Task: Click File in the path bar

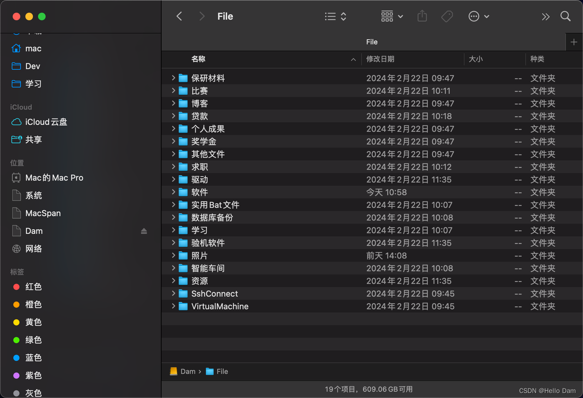Action: click(217, 372)
